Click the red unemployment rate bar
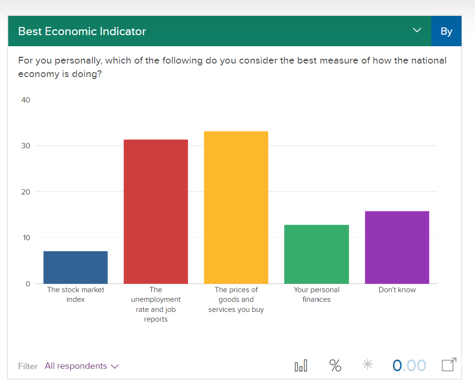 click(156, 211)
